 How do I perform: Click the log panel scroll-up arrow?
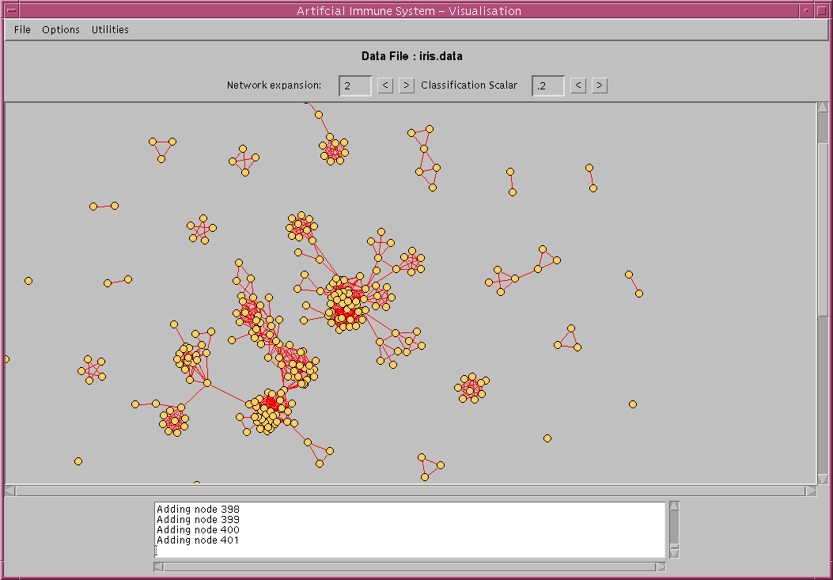click(x=674, y=506)
